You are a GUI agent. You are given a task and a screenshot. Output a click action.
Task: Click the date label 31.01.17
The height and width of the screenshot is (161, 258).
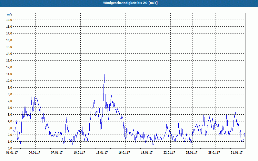237,153
